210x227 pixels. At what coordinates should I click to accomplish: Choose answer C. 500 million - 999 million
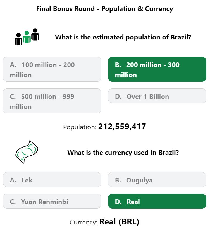(52, 101)
